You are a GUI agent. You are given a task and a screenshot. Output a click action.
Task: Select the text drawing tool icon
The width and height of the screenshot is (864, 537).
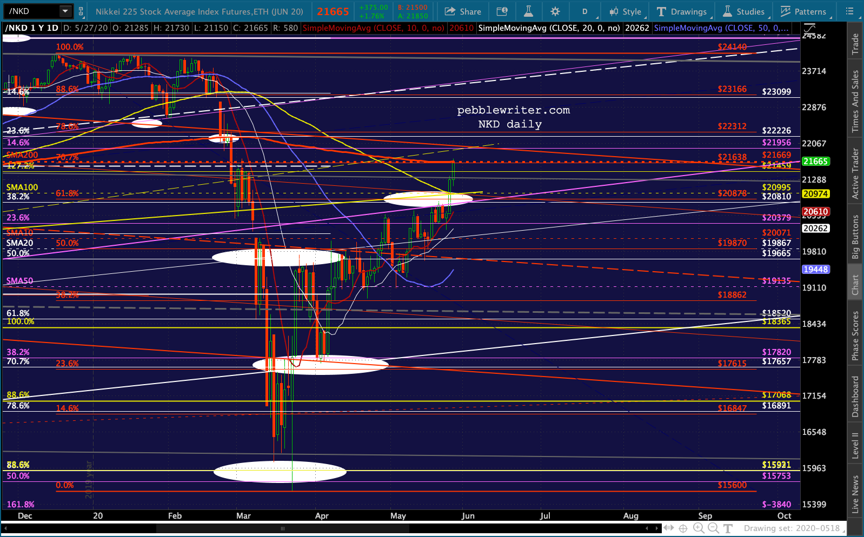pos(728,528)
